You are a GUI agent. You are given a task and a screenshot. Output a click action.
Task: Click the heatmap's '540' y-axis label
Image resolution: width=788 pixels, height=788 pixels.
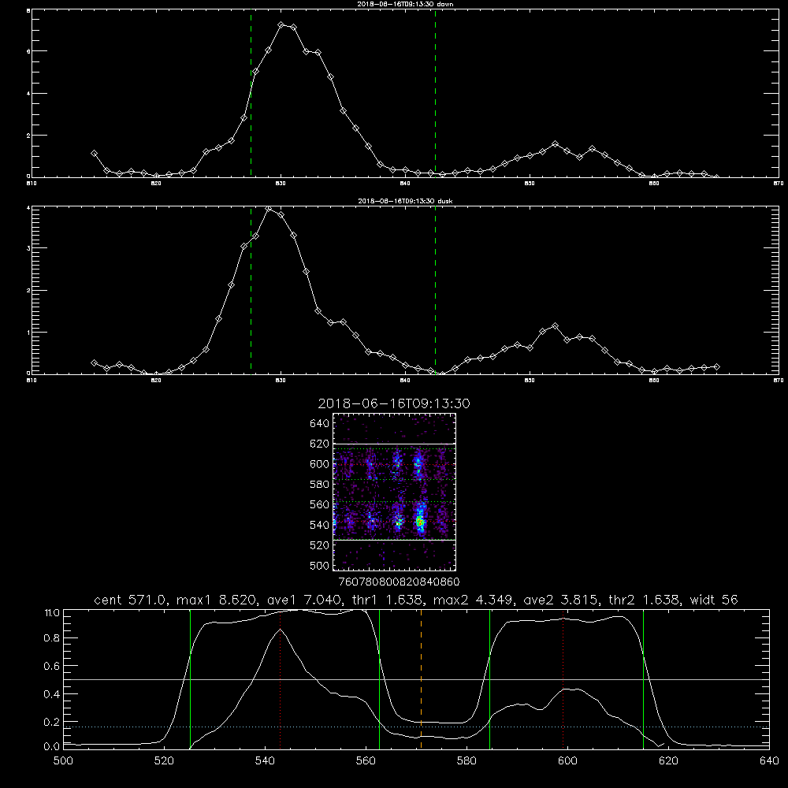(320, 525)
